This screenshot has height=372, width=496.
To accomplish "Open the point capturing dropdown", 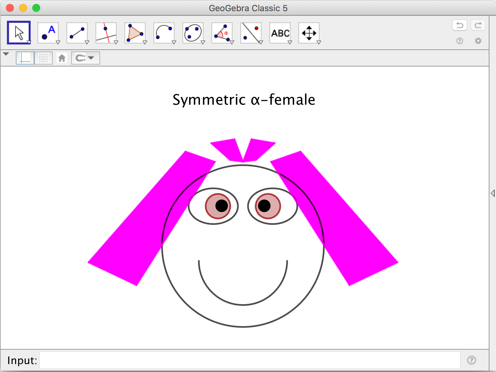I will [x=85, y=58].
